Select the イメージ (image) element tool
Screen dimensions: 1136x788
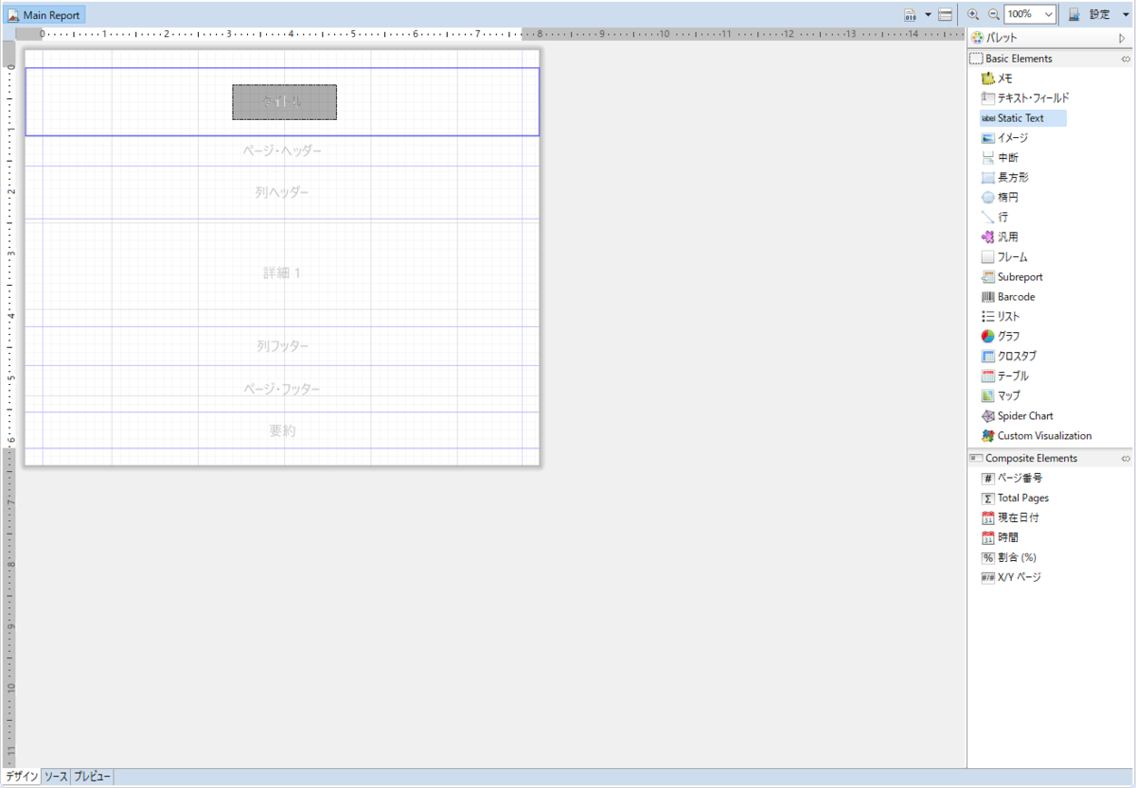(x=1005, y=138)
